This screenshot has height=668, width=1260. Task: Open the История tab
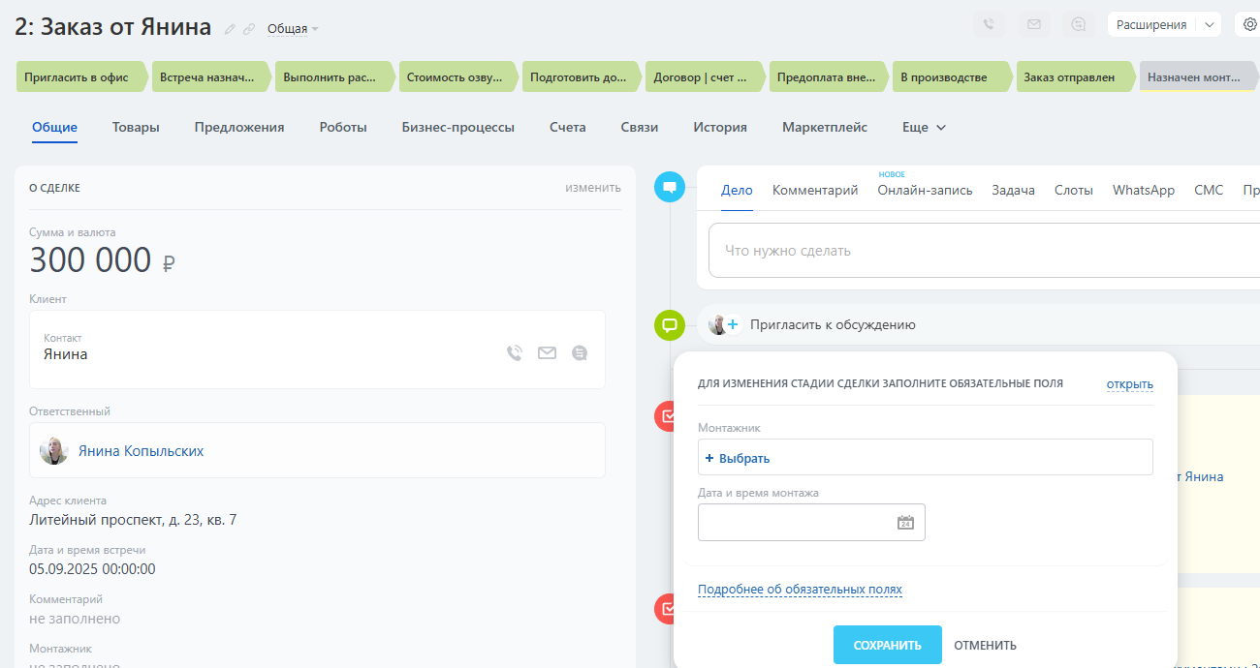pyautogui.click(x=720, y=127)
